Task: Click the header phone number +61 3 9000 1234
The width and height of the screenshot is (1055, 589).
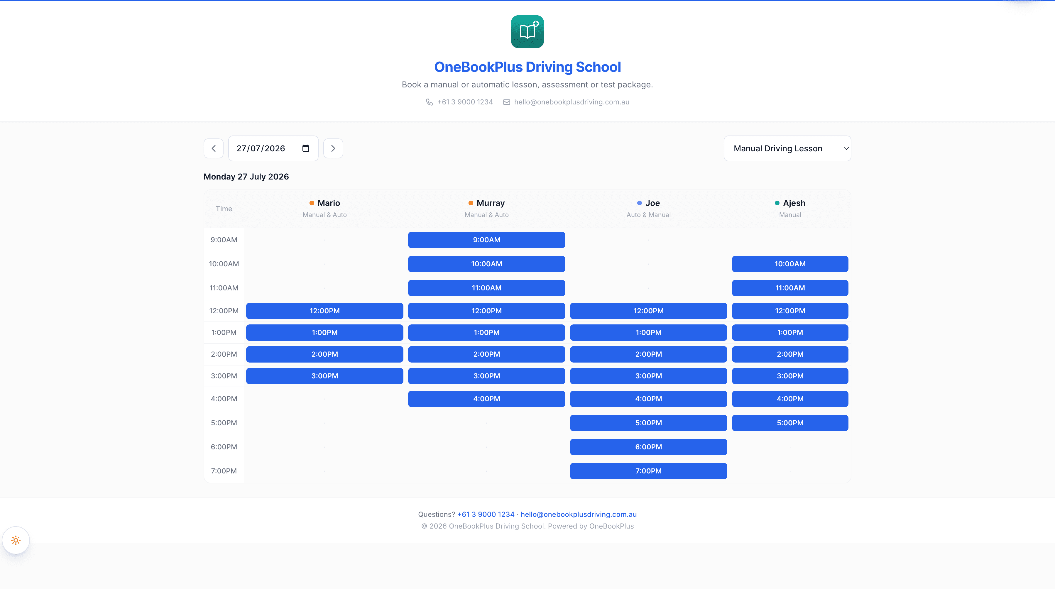Action: coord(465,102)
